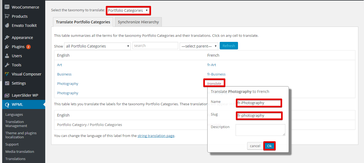Open Appearance via the paintbrush icon
Image resolution: width=364 pixels, height=163 pixels.
click(x=7, y=38)
